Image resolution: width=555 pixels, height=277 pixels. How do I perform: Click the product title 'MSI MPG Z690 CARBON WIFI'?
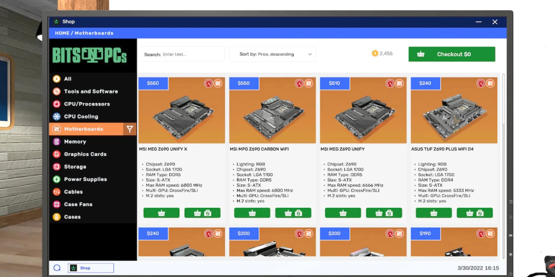pyautogui.click(x=259, y=149)
